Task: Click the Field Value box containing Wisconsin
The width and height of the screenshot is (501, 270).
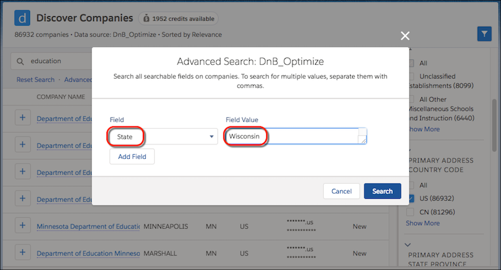Action: [295, 136]
